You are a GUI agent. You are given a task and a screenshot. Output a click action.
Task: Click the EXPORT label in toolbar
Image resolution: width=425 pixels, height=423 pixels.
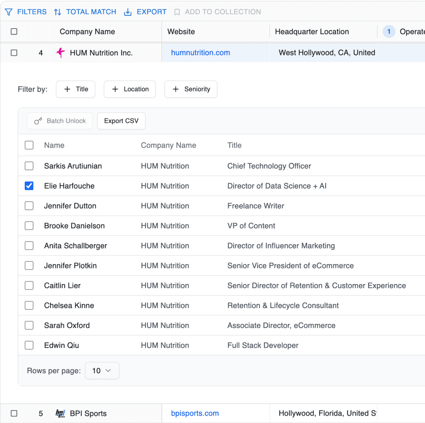tap(151, 12)
